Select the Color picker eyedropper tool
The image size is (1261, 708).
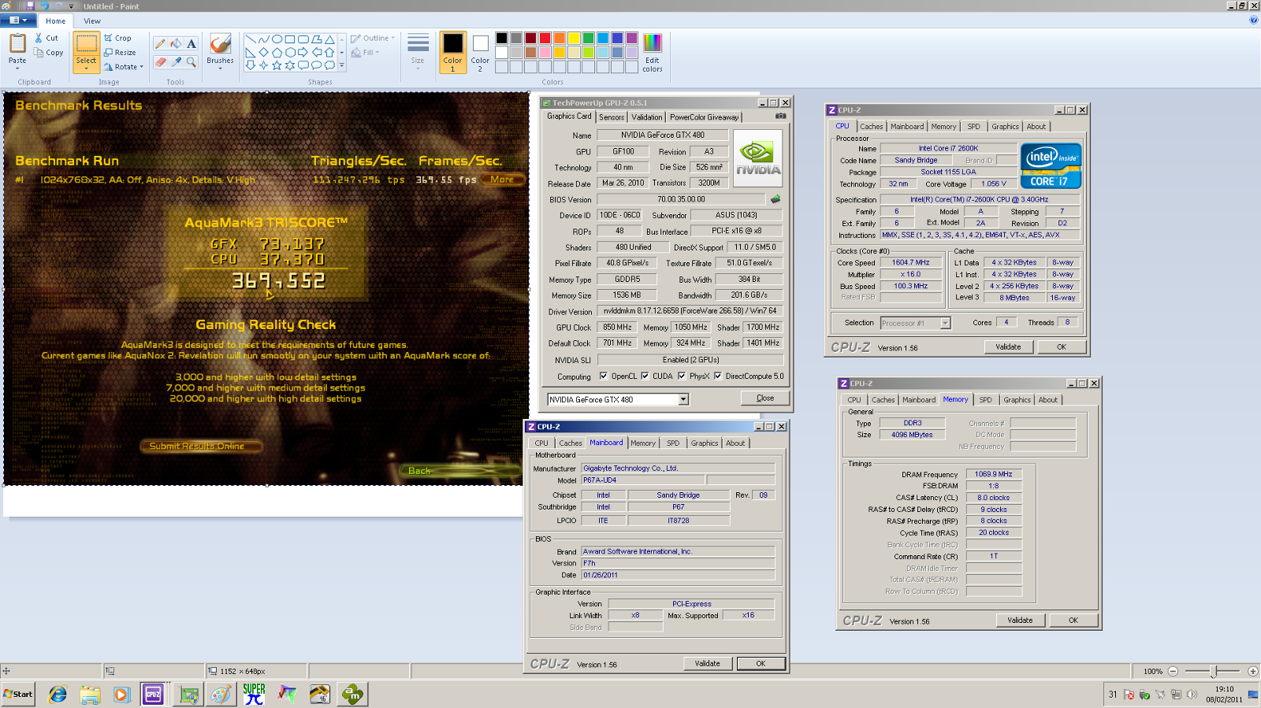(x=176, y=61)
